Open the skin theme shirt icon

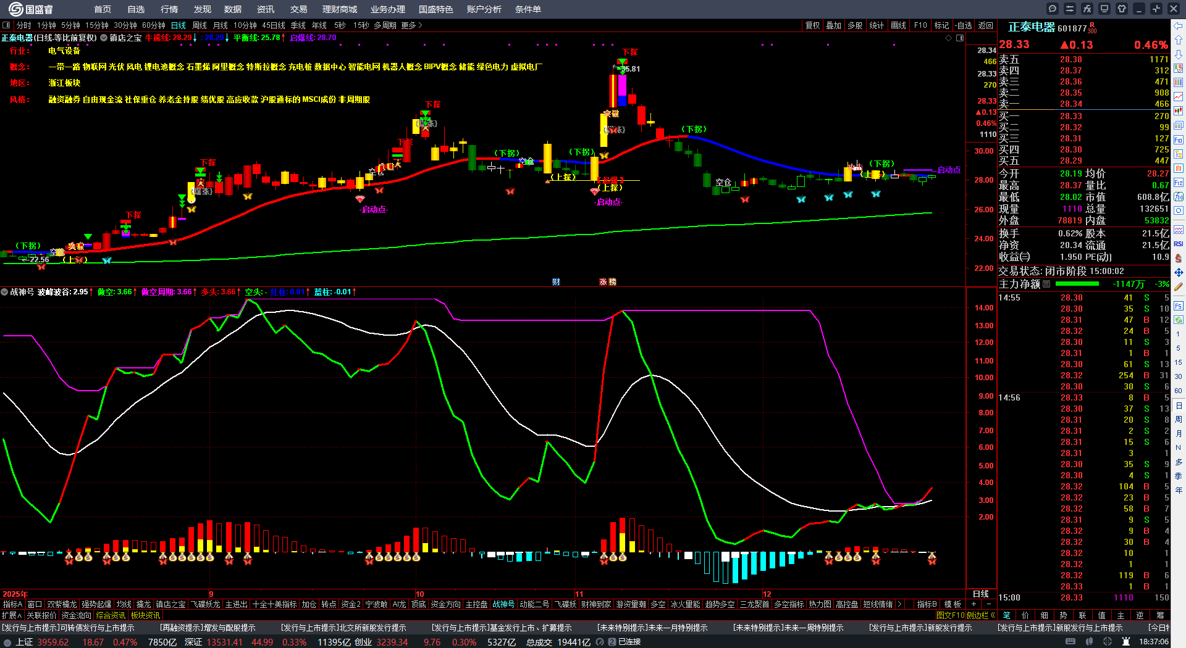[1122, 9]
